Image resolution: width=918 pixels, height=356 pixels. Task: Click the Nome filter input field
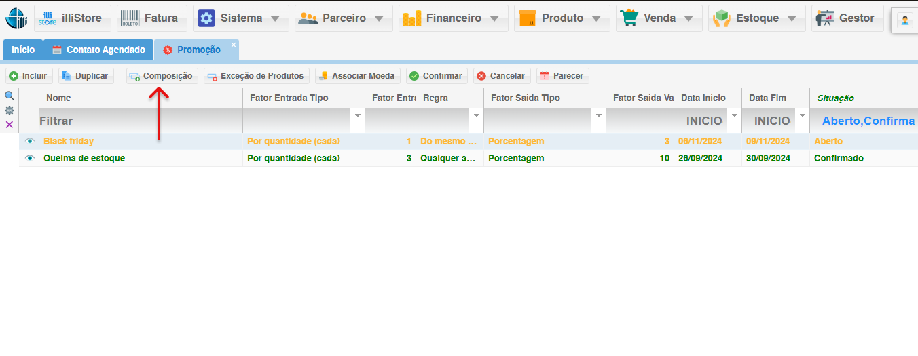[x=140, y=121]
